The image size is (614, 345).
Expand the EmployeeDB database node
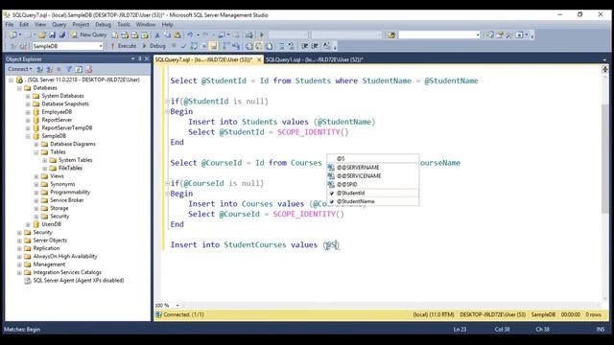[28, 112]
